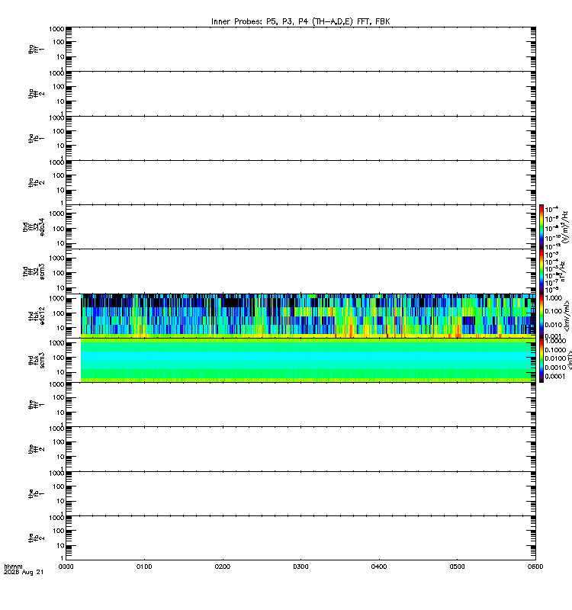Click the thd fff 32 scm3 panel
This screenshot has width=572, height=610.
click(x=300, y=271)
